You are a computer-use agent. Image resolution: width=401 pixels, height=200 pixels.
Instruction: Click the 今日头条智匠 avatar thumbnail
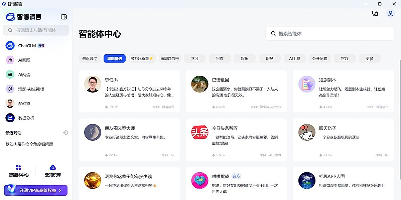click(199, 132)
